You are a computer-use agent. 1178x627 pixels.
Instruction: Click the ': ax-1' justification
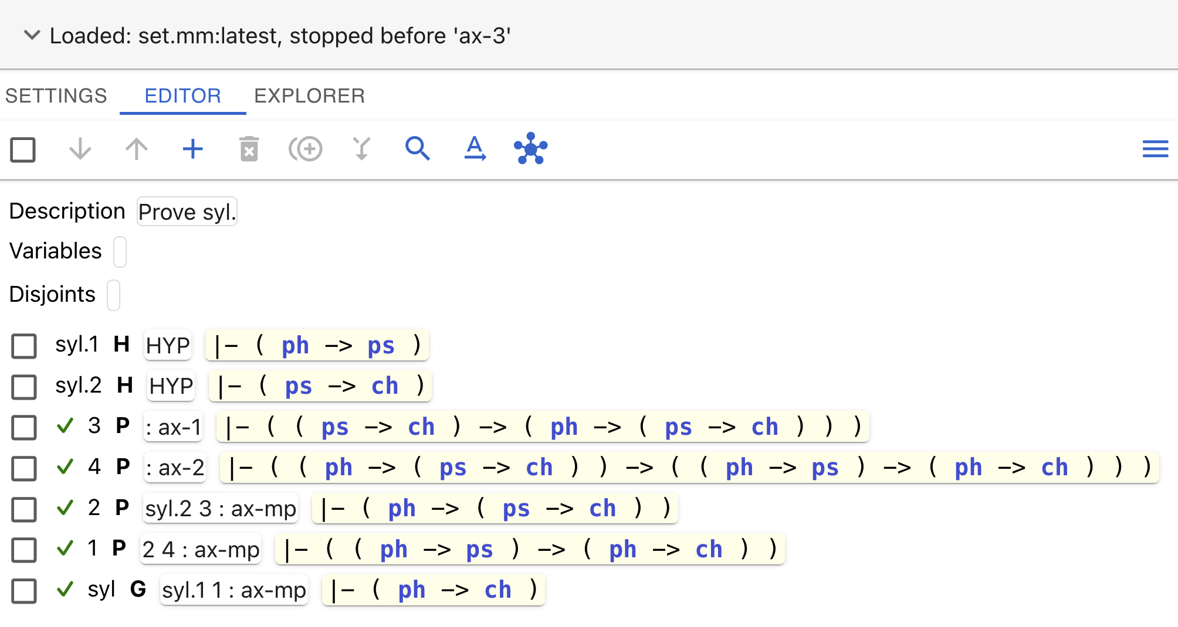pos(173,427)
